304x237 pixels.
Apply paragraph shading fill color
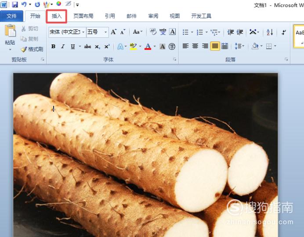255,46
